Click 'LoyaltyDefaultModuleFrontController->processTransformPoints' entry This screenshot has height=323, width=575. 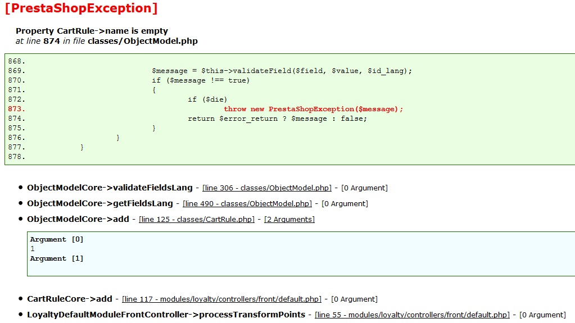(x=166, y=315)
